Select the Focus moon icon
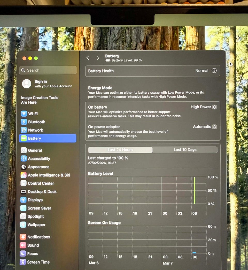 pyautogui.click(x=23, y=254)
